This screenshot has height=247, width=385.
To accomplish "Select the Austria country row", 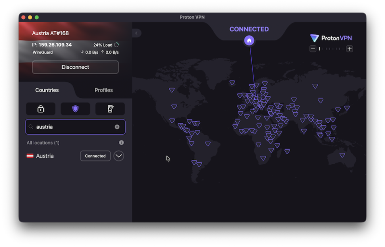I will point(75,156).
